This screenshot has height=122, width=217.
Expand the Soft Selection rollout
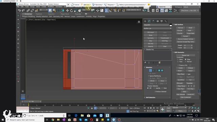(x=145, y=97)
